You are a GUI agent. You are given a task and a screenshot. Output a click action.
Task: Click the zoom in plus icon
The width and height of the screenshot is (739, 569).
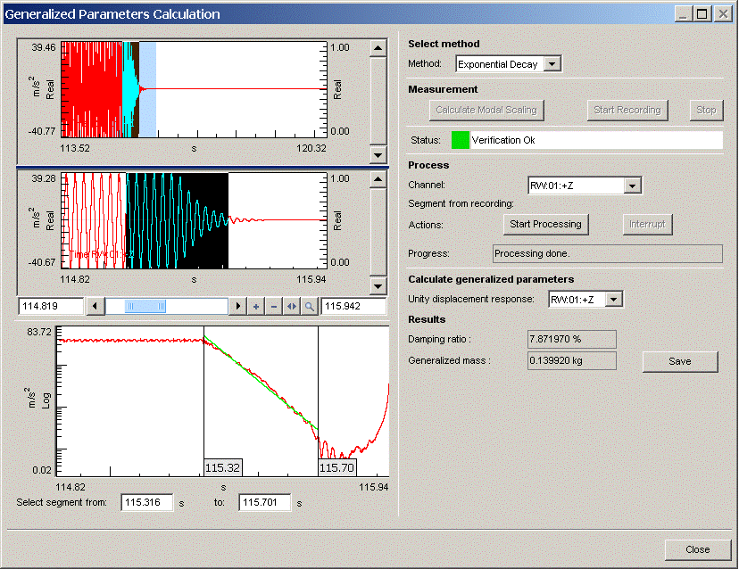(255, 306)
